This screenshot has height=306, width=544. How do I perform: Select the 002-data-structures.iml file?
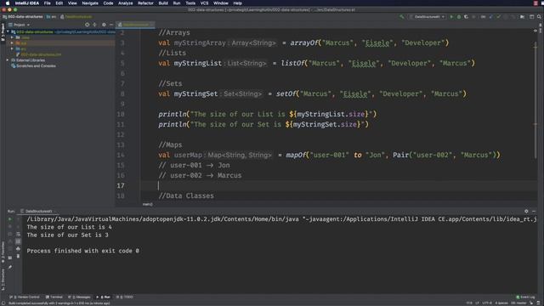(38, 54)
